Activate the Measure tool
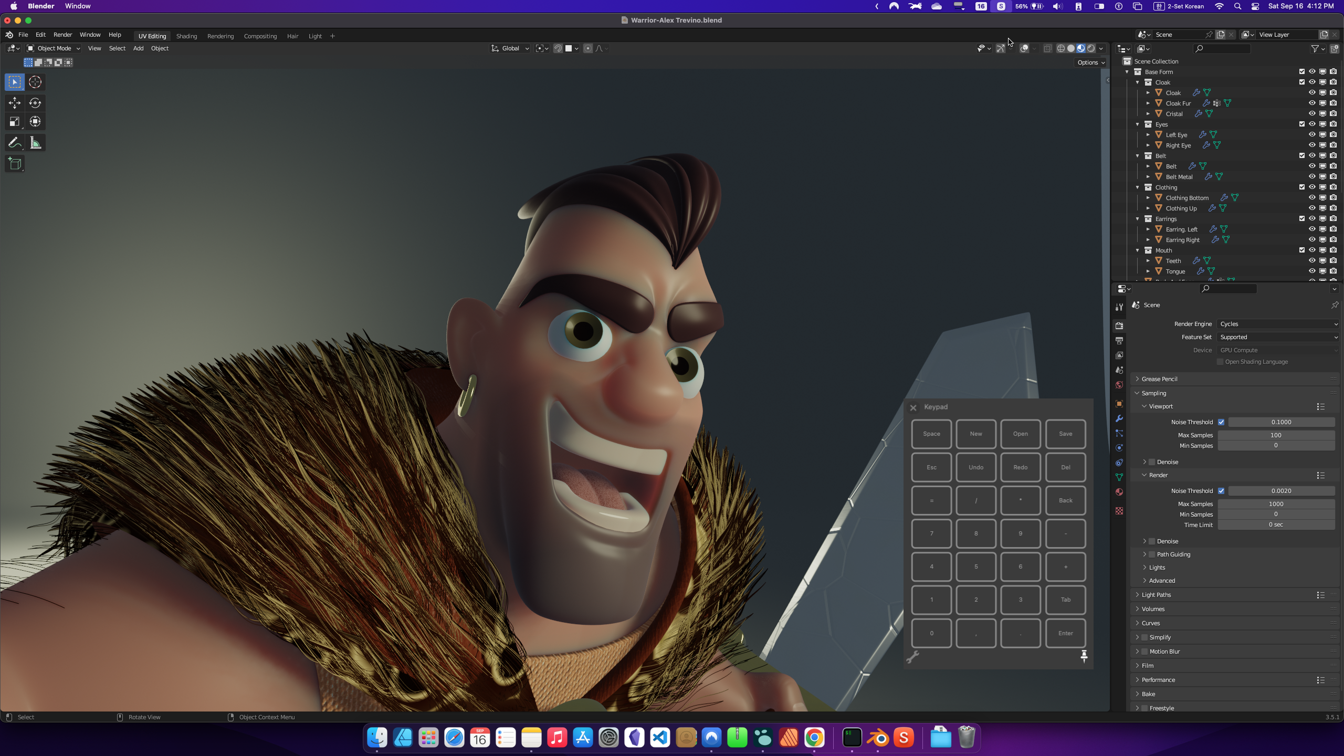This screenshot has width=1344, height=756. click(35, 143)
